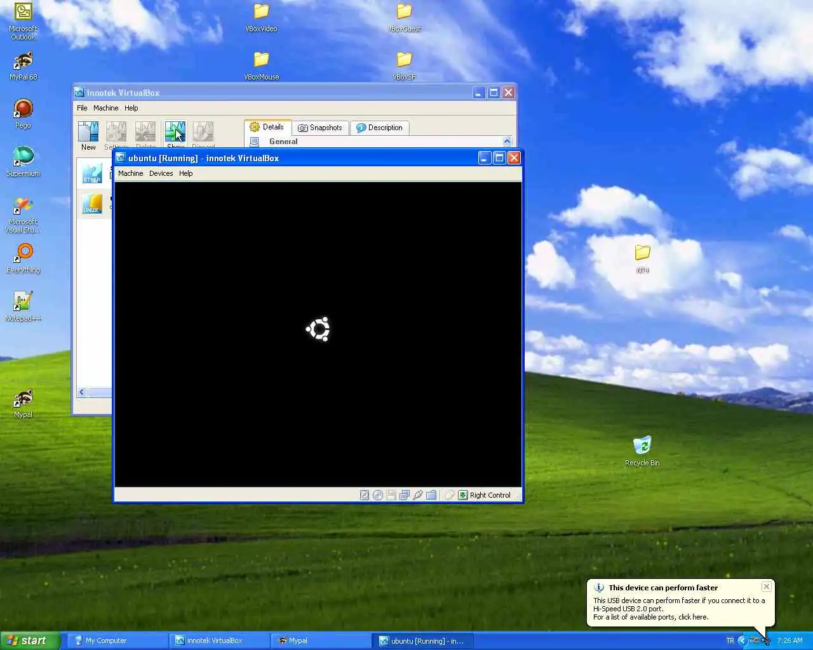Image resolution: width=813 pixels, height=650 pixels.
Task: Click the left scroll arrow in VM list
Action: coord(81,392)
